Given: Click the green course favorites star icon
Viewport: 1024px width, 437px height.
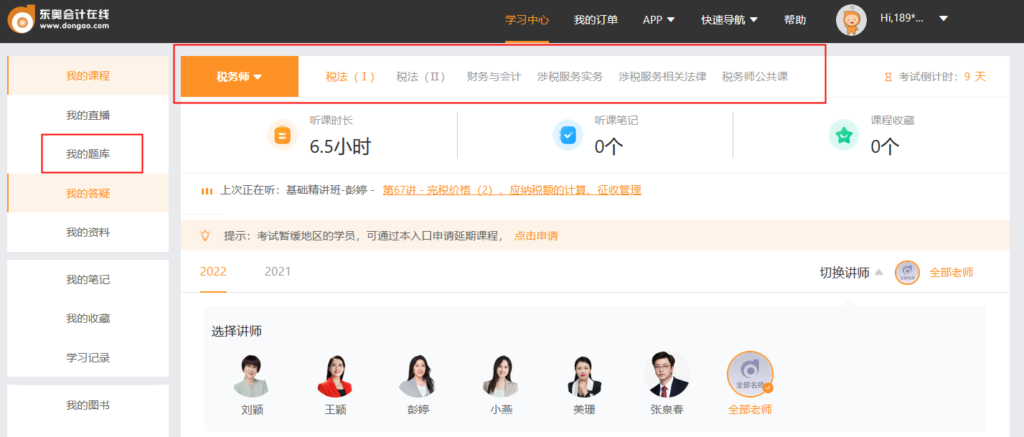Looking at the screenshot, I should pos(844,135).
